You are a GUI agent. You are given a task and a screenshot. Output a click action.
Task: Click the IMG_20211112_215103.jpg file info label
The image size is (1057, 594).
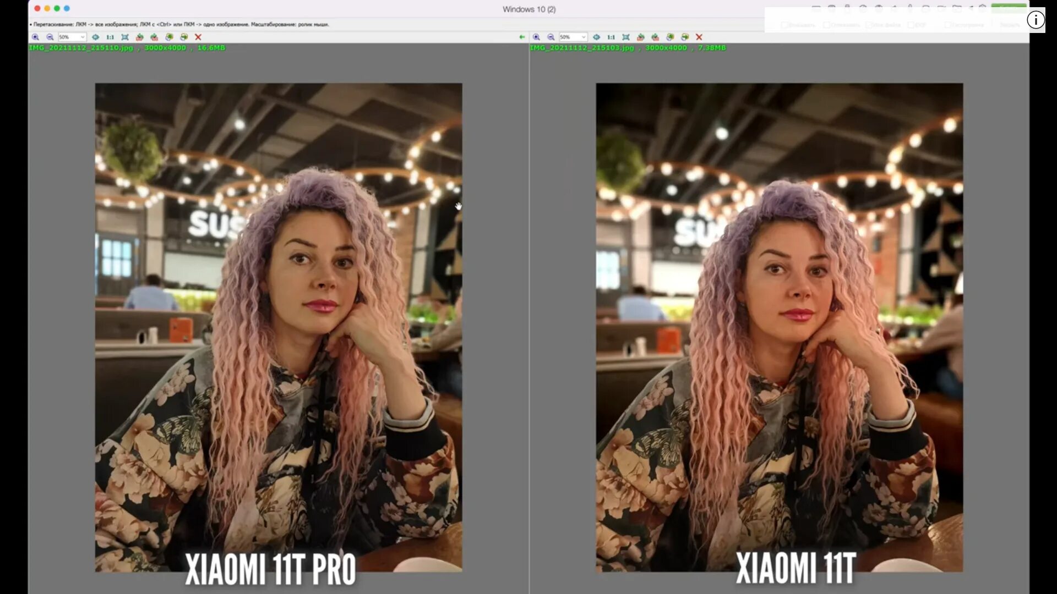pyautogui.click(x=628, y=48)
